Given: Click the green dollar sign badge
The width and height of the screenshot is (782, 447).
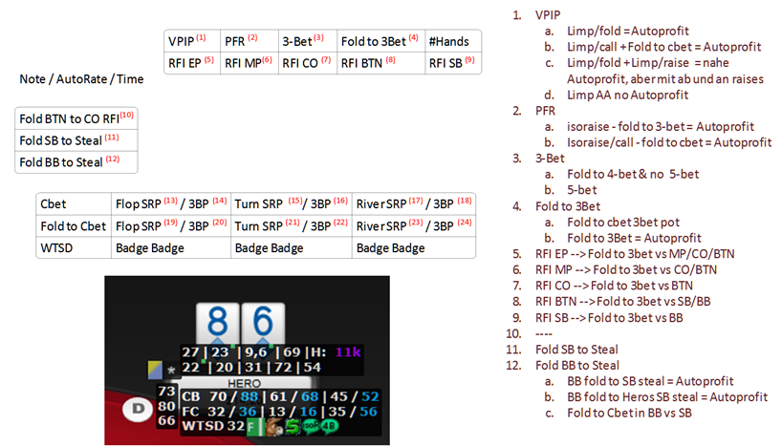Looking at the screenshot, I should 293,427.
